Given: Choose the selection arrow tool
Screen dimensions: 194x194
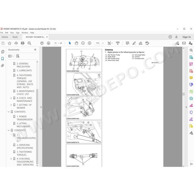Looking at the screenshot, I should [70, 43].
